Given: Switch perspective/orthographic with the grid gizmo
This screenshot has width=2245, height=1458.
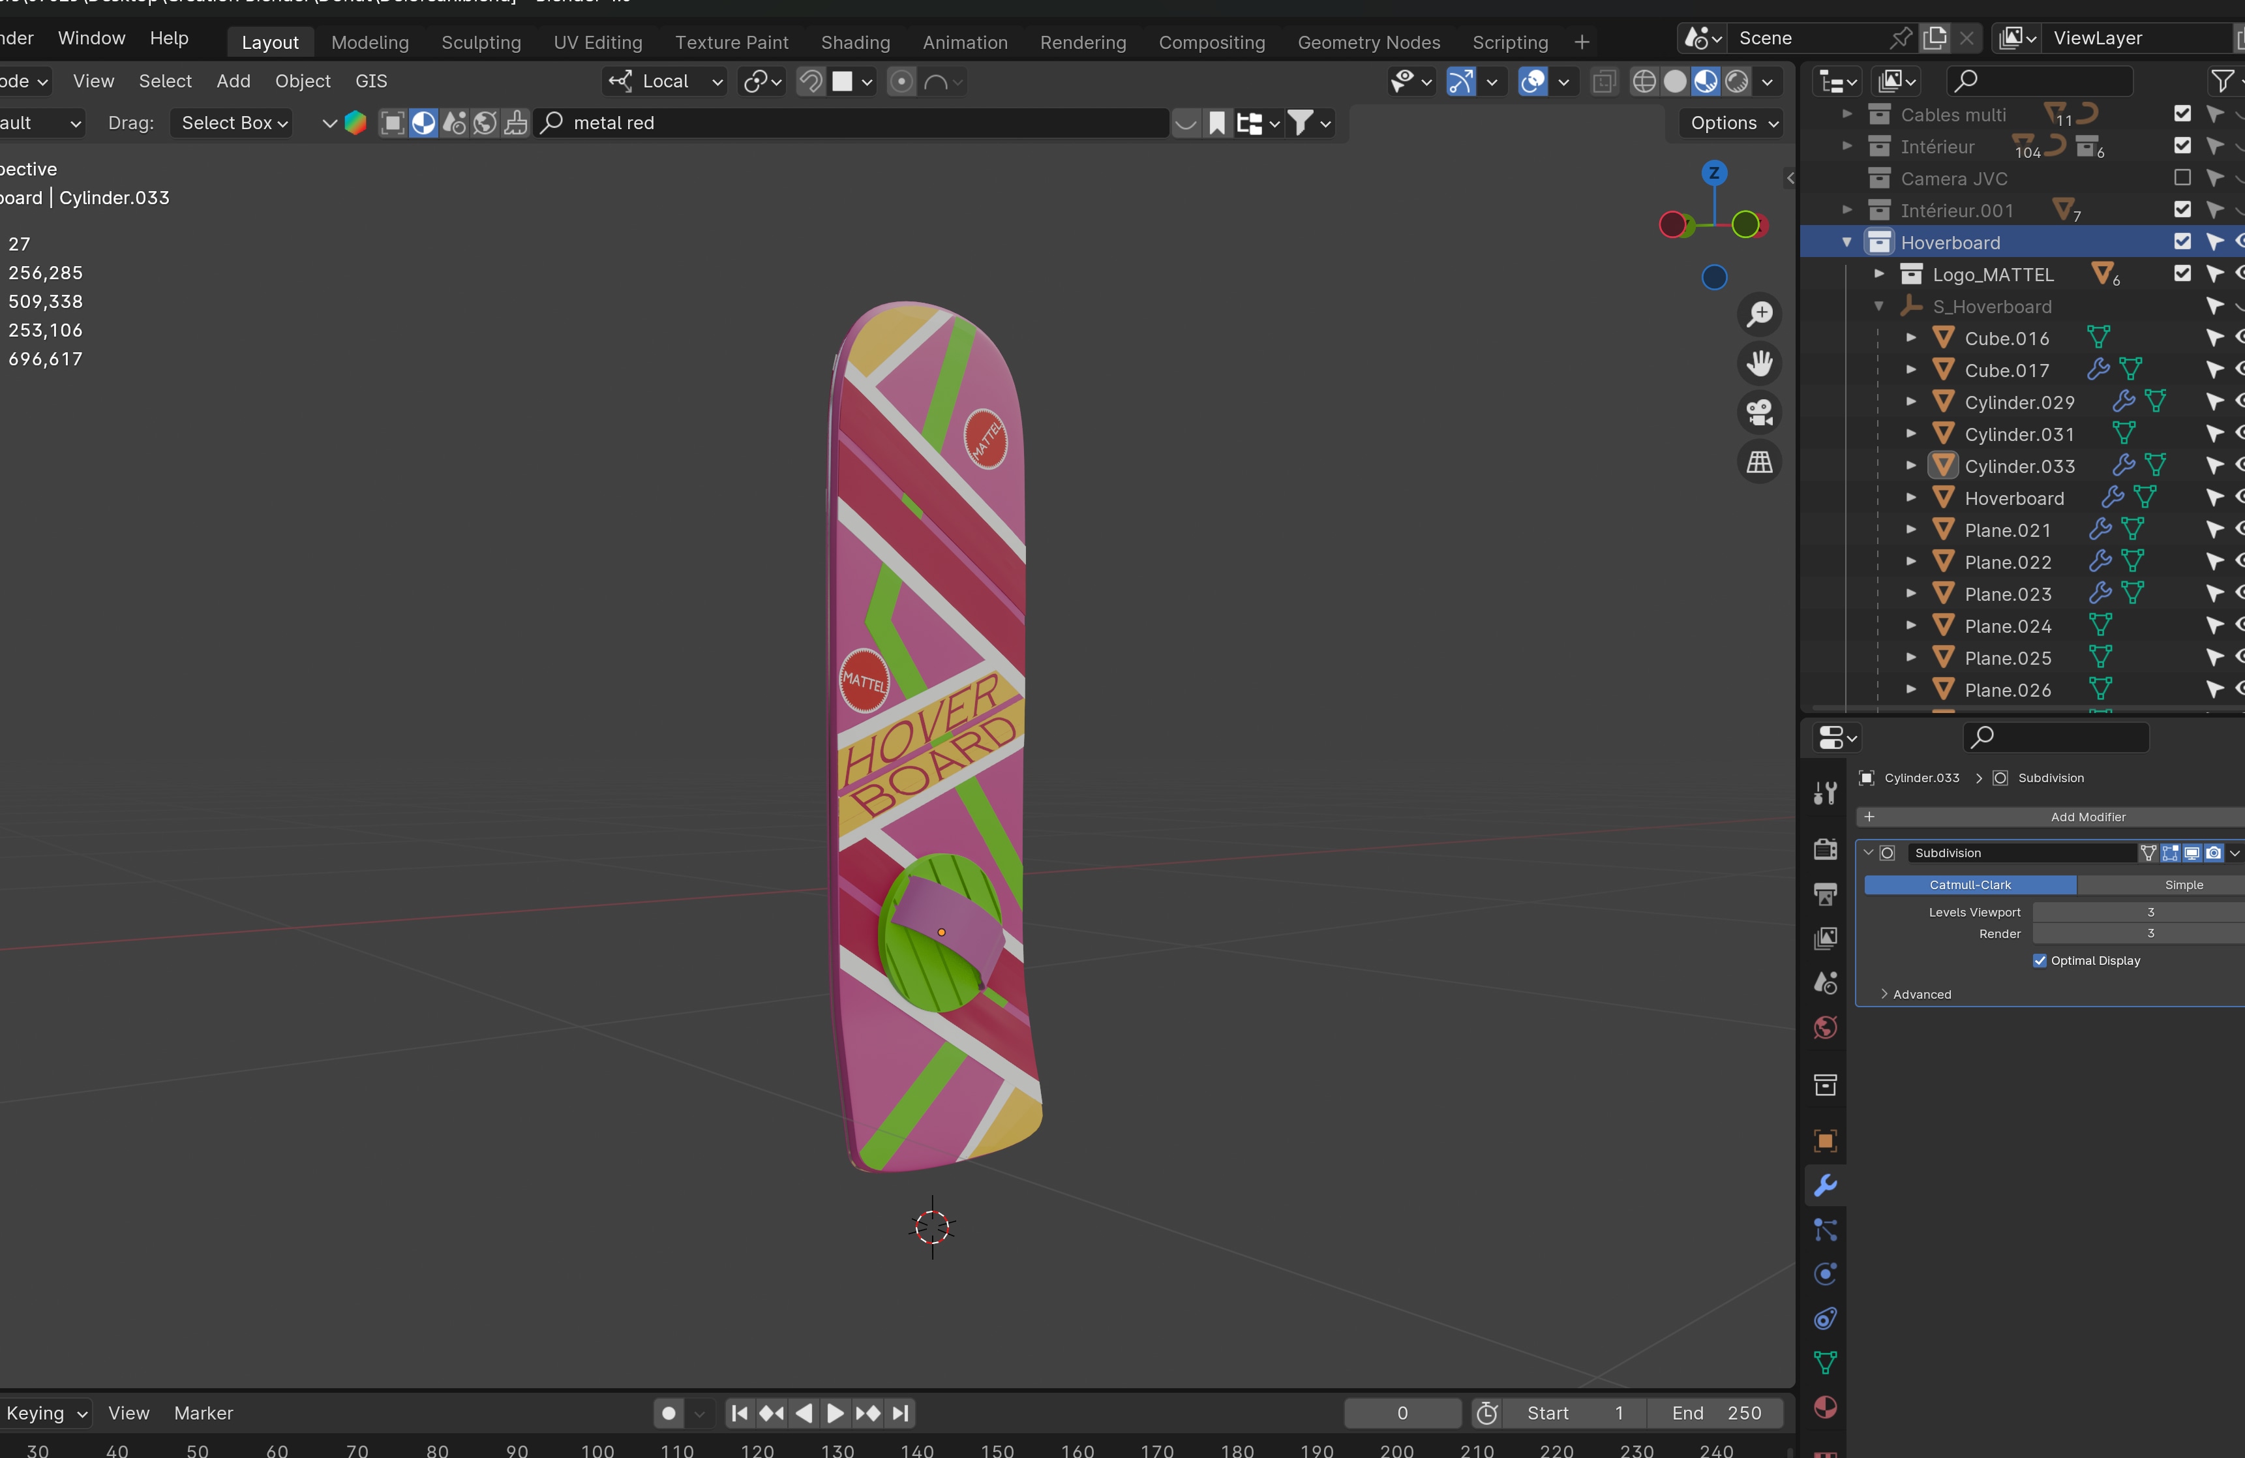Looking at the screenshot, I should pyautogui.click(x=1759, y=463).
